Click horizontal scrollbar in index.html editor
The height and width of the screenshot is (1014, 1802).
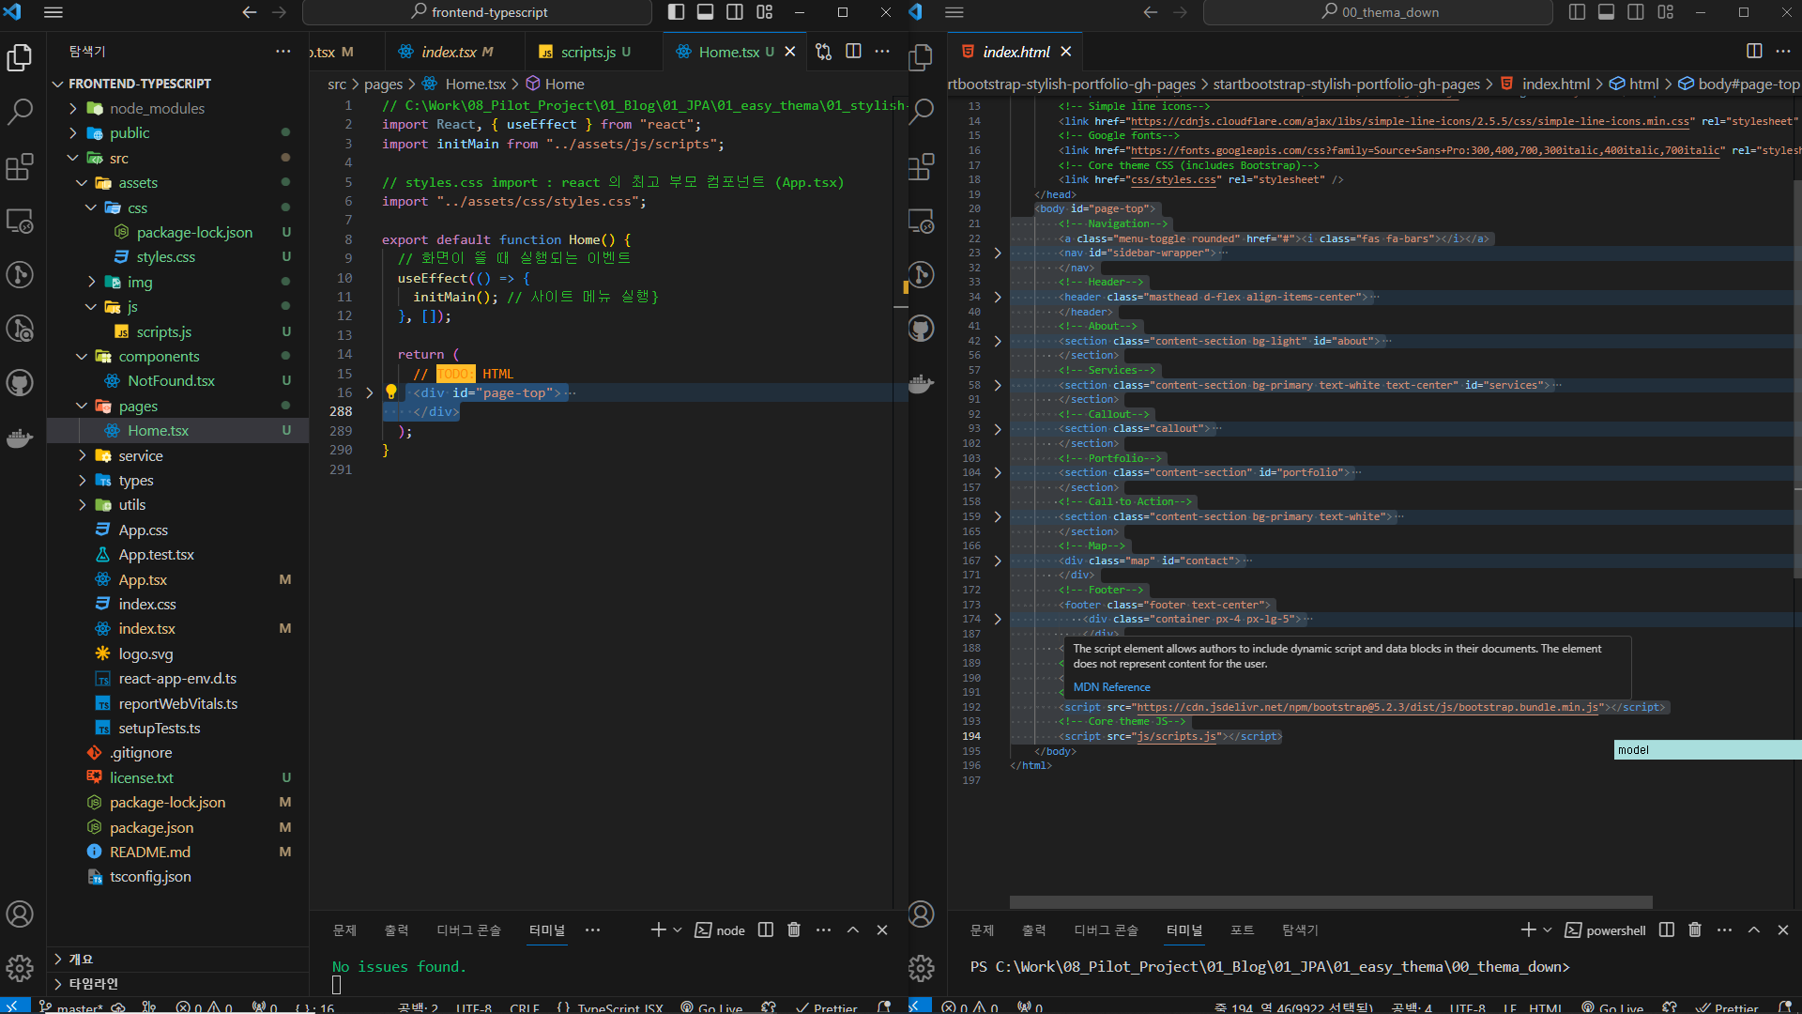pos(1331,902)
